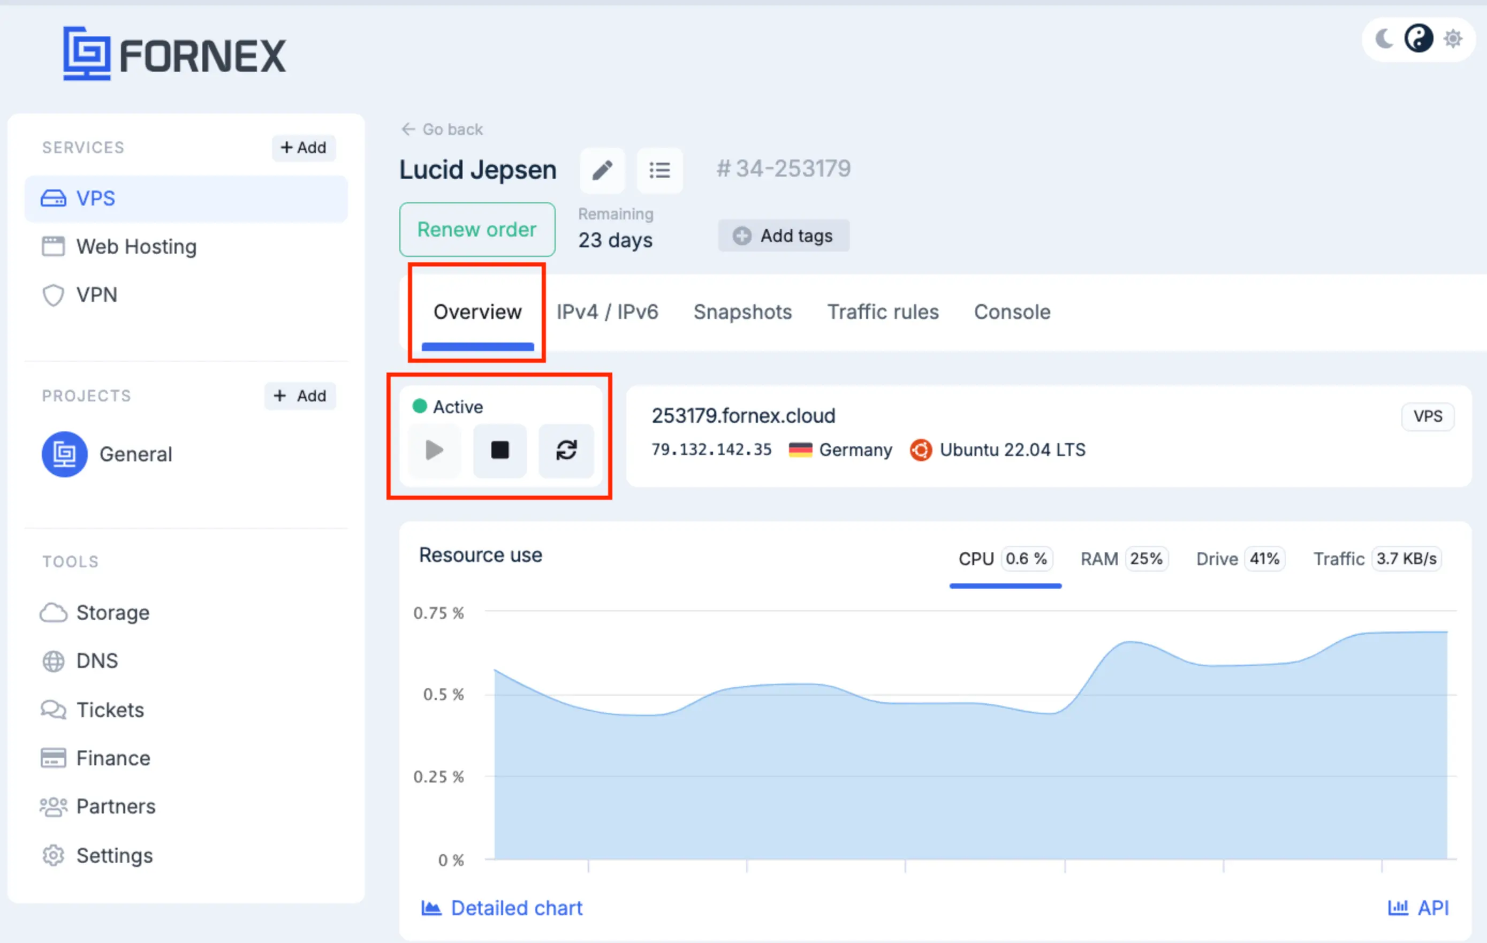1487x943 pixels.
Task: Click Add tags button
Action: 783,236
